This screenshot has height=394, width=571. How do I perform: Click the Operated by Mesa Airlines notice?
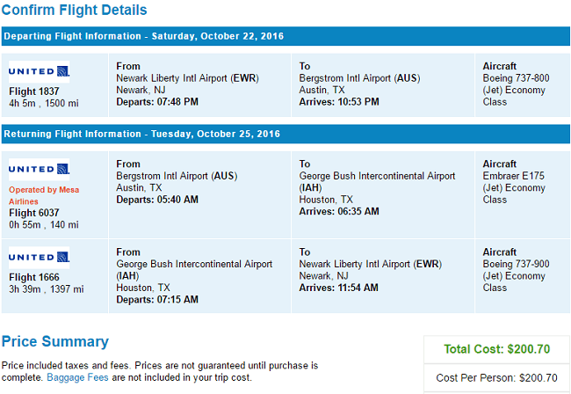(44, 195)
